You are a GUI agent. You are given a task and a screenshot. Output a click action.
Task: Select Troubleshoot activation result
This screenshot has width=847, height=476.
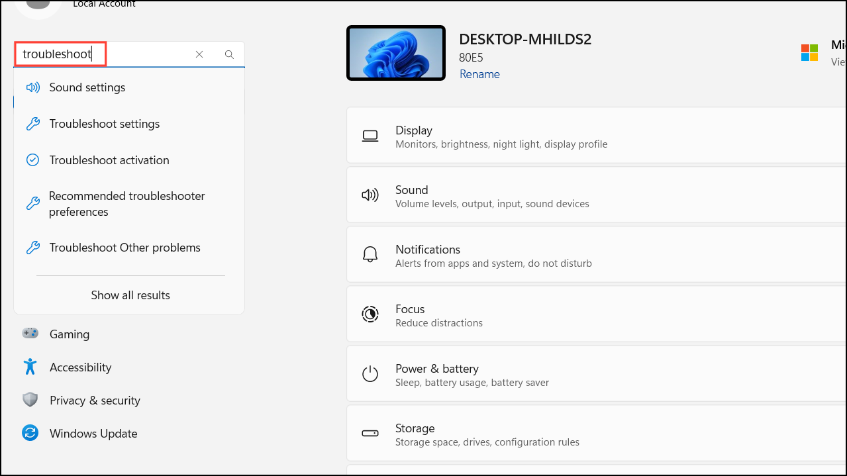[129, 160]
